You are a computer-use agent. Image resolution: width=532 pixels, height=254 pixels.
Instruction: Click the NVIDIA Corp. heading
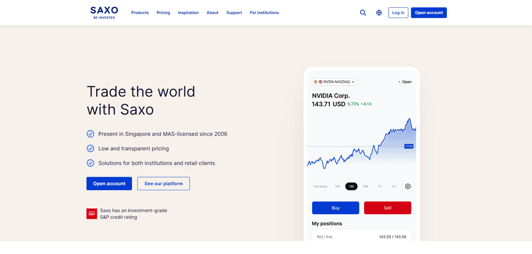point(331,96)
